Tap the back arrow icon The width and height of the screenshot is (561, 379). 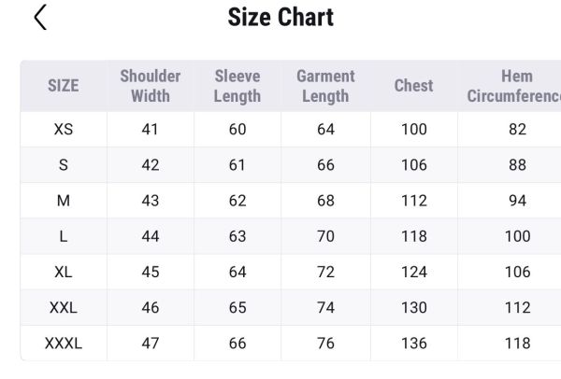tap(40, 17)
